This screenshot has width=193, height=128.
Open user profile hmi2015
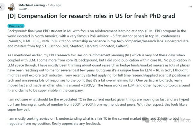pos(23,9)
